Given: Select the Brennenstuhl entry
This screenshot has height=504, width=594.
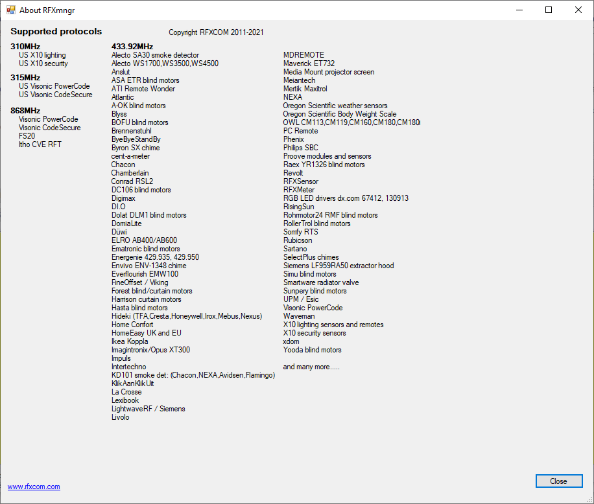Looking at the screenshot, I should (132, 131).
